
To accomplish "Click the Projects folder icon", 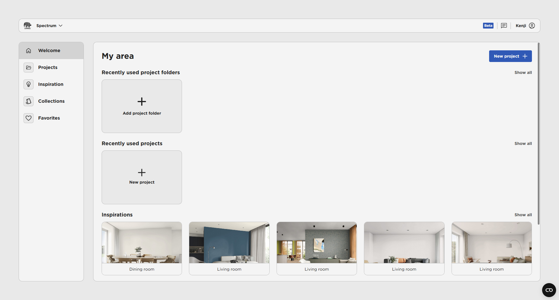I will (x=29, y=68).
